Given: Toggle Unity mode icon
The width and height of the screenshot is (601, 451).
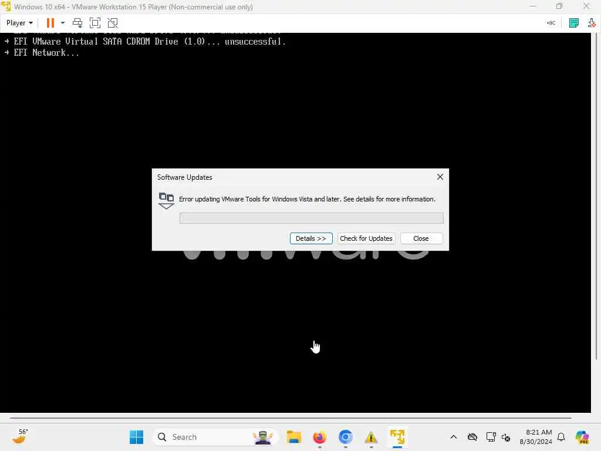Looking at the screenshot, I should [113, 23].
